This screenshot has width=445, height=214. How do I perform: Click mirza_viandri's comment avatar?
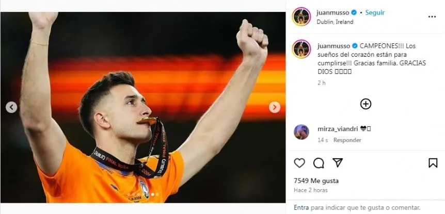pyautogui.click(x=301, y=132)
